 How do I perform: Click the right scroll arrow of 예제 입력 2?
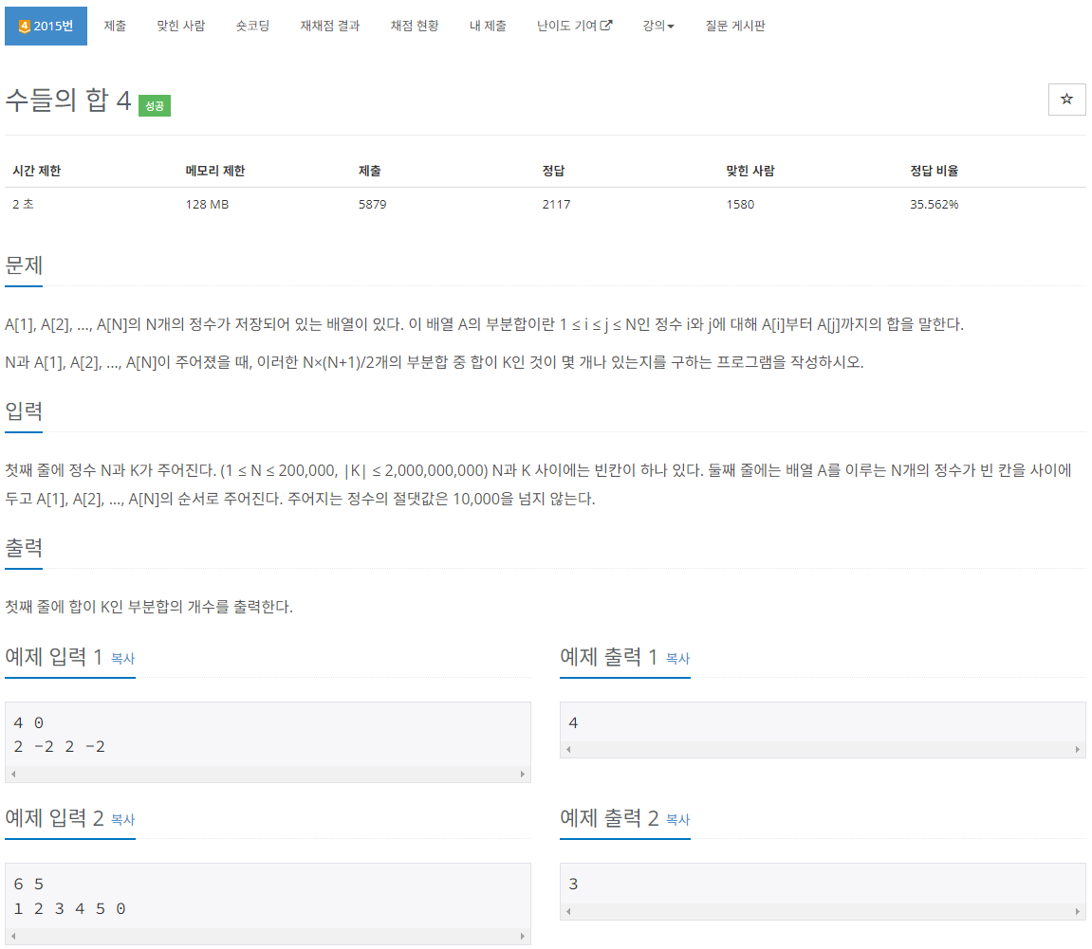tap(523, 936)
